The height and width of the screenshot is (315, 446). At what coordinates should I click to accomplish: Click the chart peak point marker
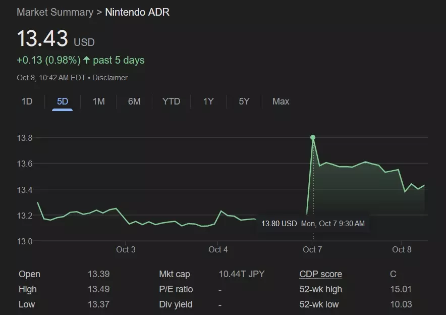click(x=313, y=137)
